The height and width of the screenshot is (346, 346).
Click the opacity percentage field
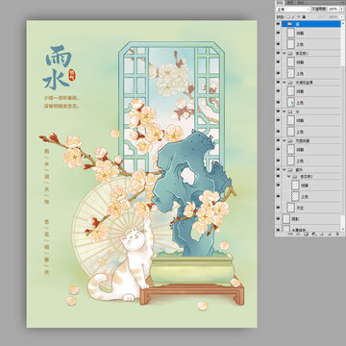pyautogui.click(x=333, y=9)
